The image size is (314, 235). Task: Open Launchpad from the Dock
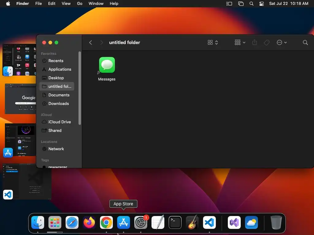coord(55,222)
